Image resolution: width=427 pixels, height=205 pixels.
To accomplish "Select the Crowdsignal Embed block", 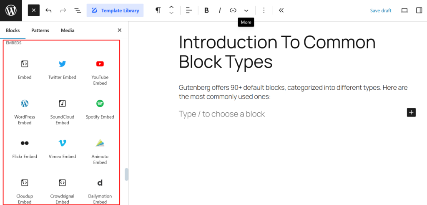I will (63, 191).
